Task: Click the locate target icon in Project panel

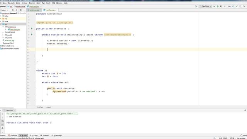Action: 13,10
